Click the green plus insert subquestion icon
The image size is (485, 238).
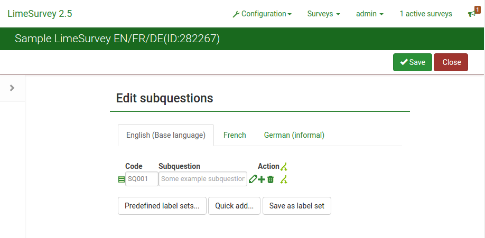click(262, 179)
